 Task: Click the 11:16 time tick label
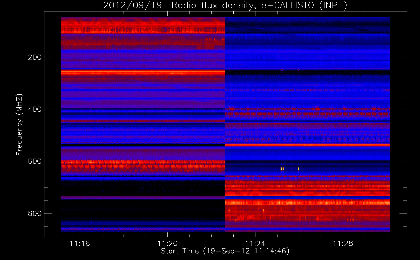(80, 243)
